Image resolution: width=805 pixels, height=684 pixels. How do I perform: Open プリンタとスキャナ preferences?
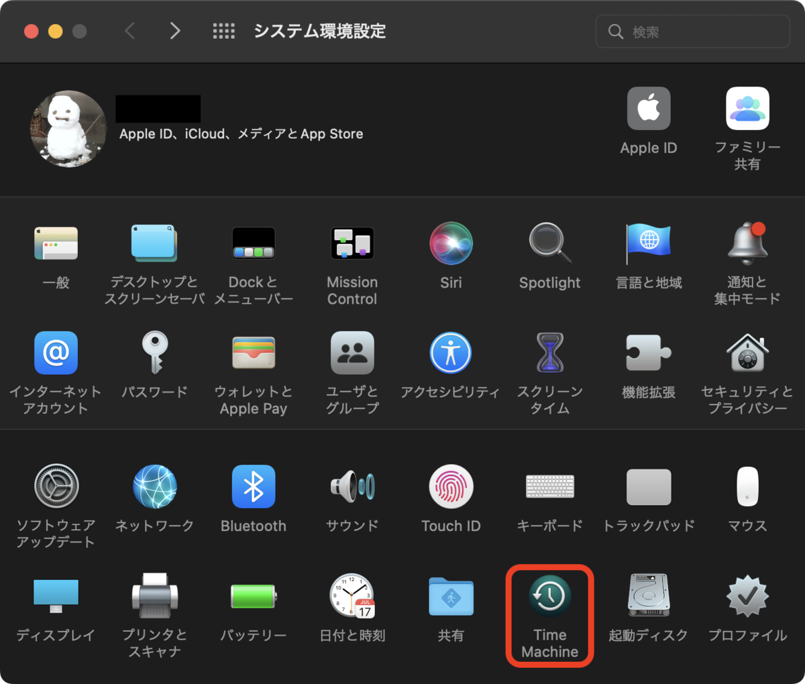click(x=154, y=595)
